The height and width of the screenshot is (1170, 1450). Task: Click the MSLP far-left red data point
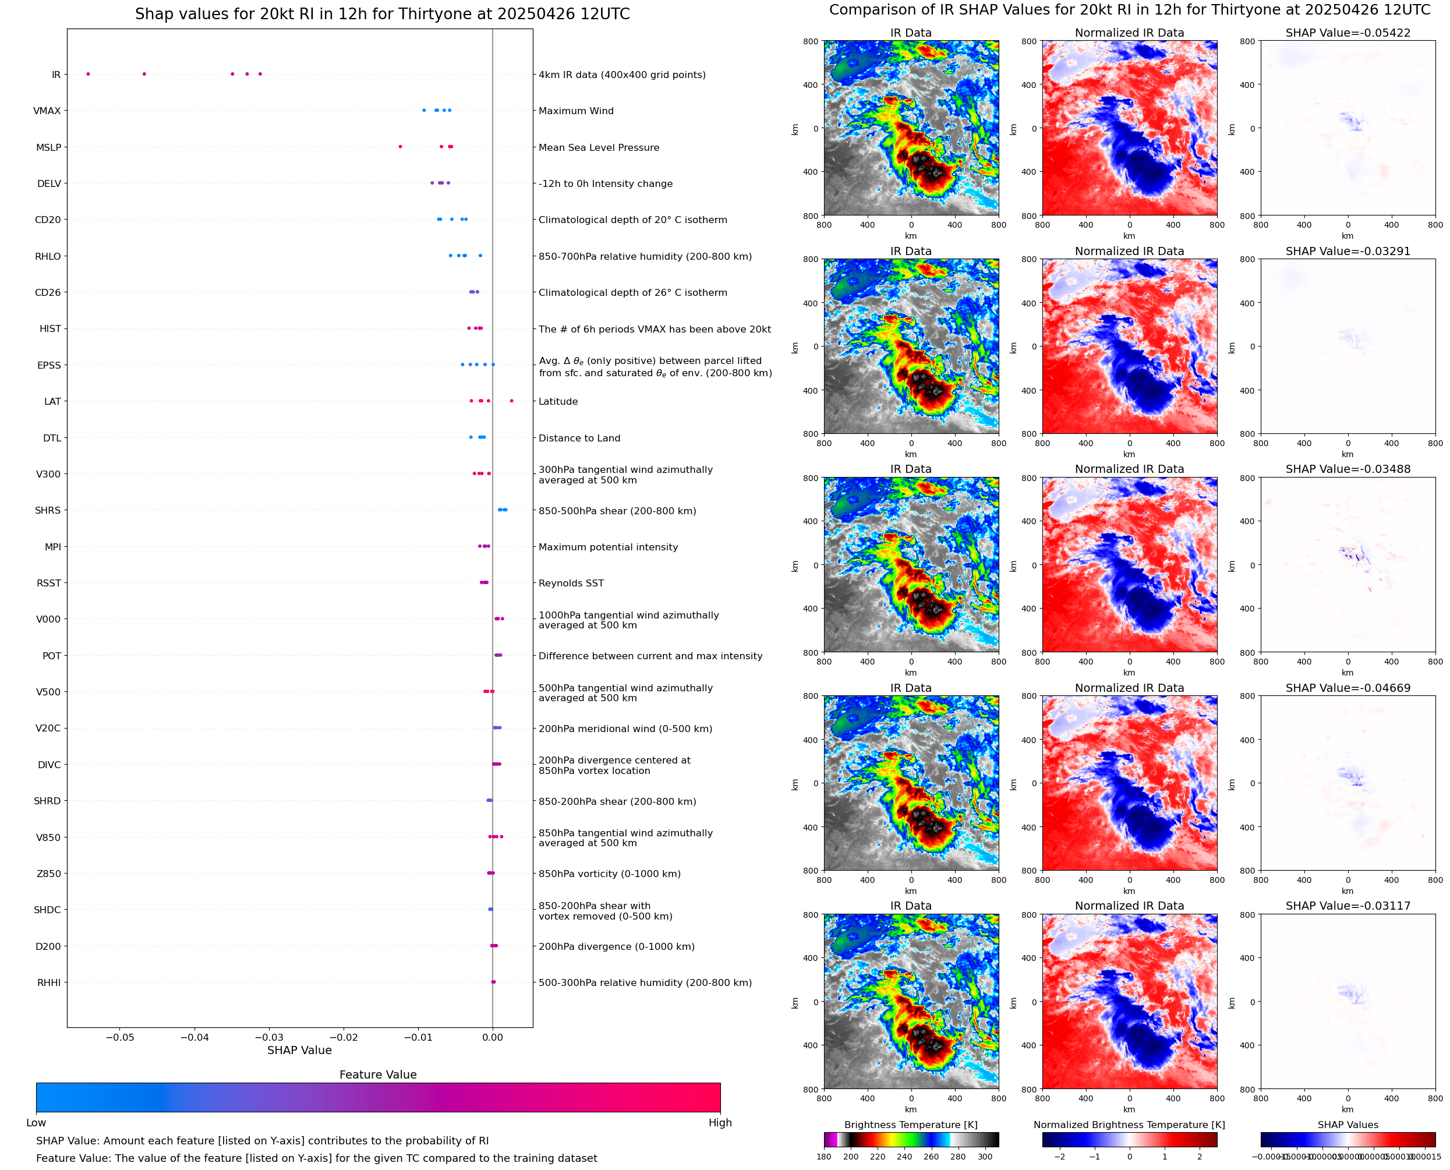click(x=400, y=147)
